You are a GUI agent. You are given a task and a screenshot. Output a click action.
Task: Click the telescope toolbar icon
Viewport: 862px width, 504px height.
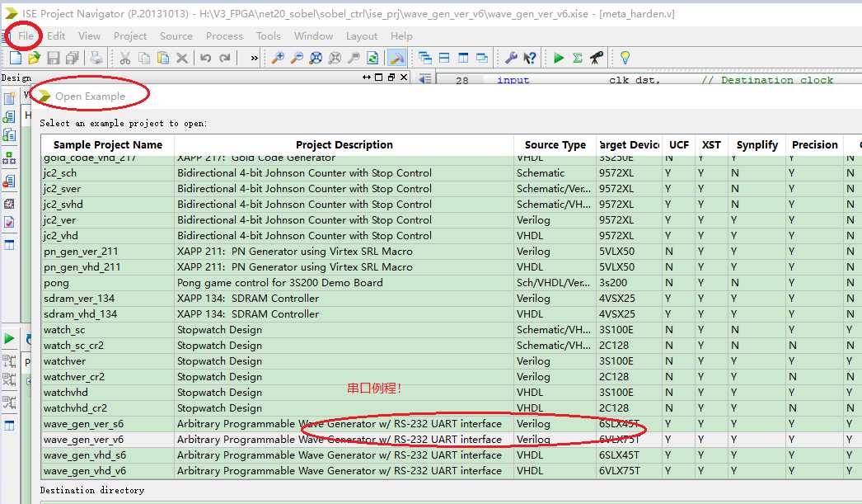[x=597, y=58]
